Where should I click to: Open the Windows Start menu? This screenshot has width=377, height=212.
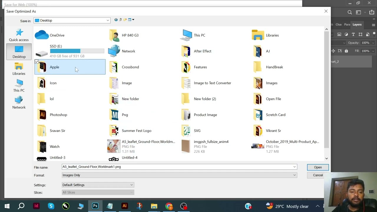pyautogui.click(x=7, y=206)
